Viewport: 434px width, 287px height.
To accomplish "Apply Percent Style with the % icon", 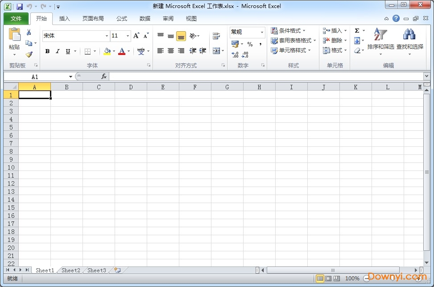I will point(249,44).
